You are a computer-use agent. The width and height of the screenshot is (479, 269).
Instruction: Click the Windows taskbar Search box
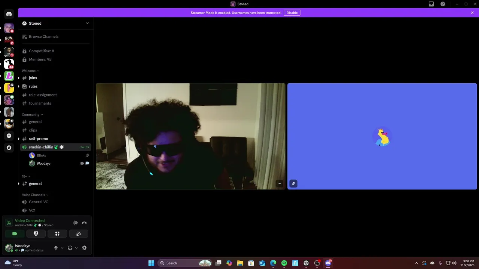point(185,263)
